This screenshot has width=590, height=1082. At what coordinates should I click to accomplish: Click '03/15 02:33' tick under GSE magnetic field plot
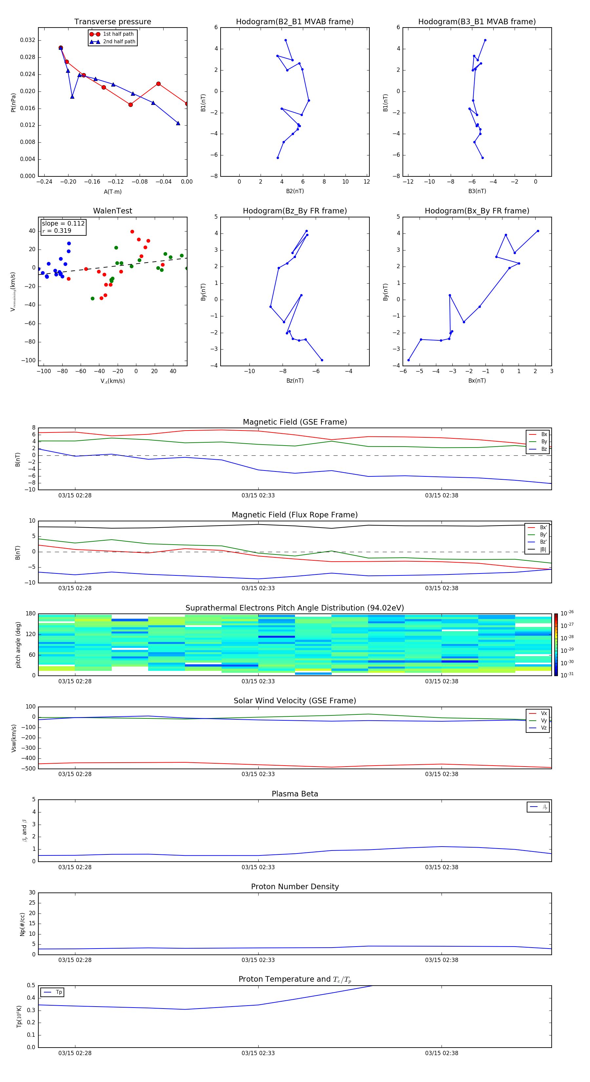[258, 495]
